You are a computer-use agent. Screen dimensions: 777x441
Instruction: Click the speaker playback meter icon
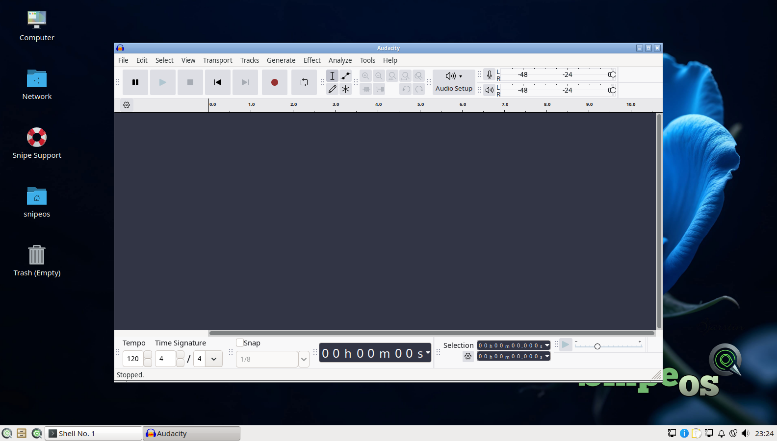coord(490,90)
